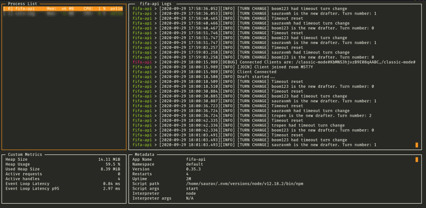
Task: Click the Interpreter node metadata row
Action: click(164, 194)
